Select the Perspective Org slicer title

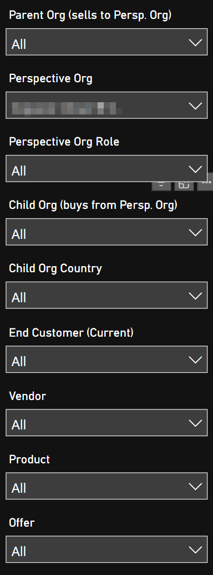[x=50, y=79]
